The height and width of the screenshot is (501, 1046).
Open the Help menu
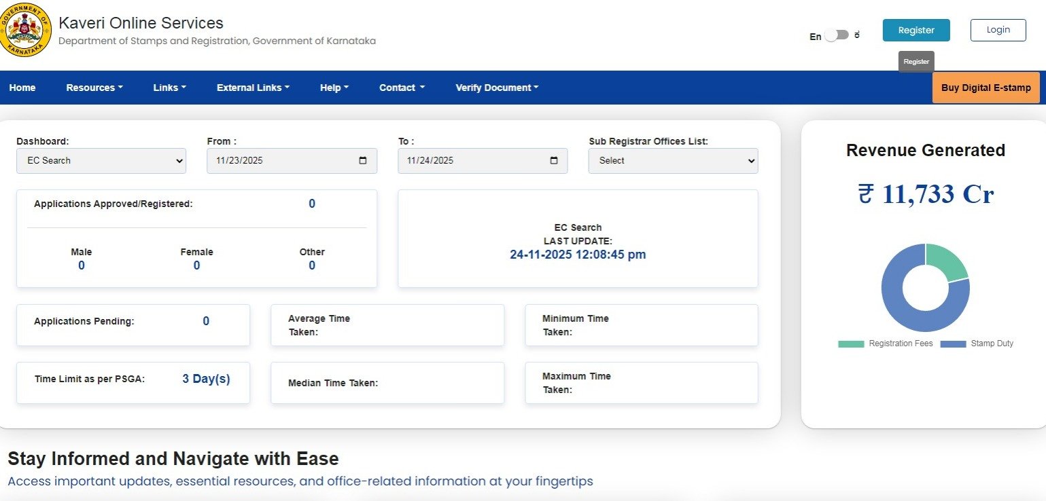(334, 88)
